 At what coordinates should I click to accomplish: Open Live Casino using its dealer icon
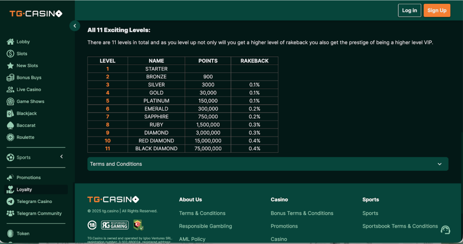click(x=10, y=89)
